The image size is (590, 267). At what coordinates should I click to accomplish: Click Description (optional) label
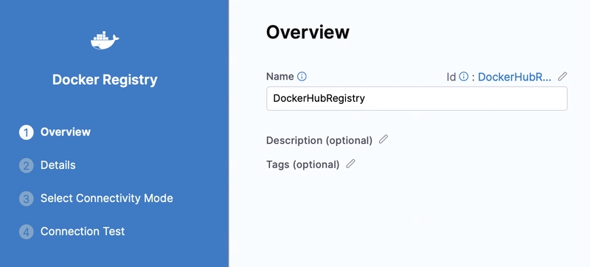(319, 140)
